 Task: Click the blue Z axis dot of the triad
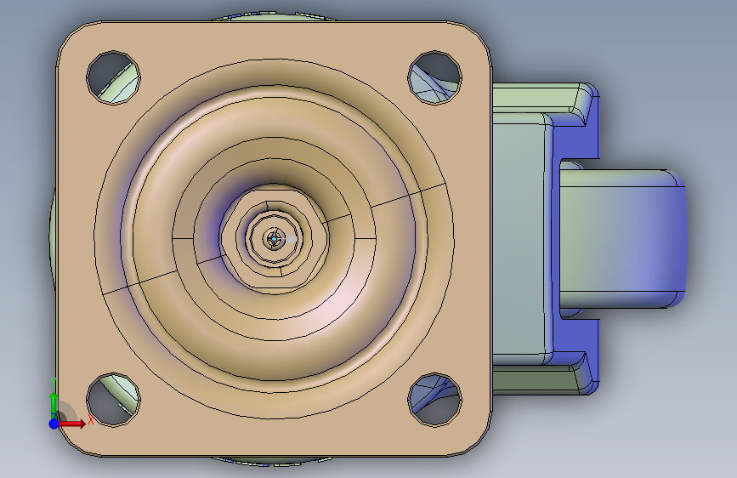click(x=54, y=424)
